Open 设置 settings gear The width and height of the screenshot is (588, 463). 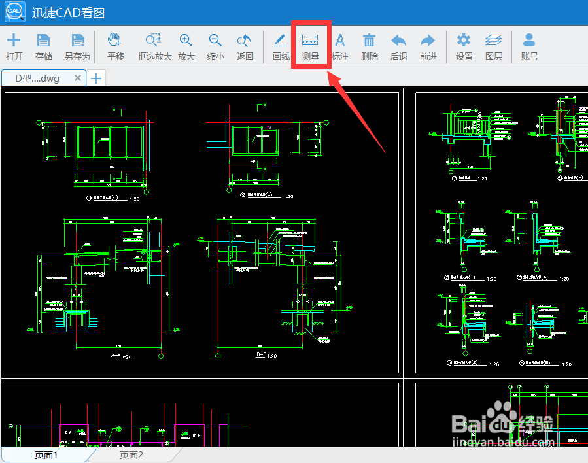464,47
